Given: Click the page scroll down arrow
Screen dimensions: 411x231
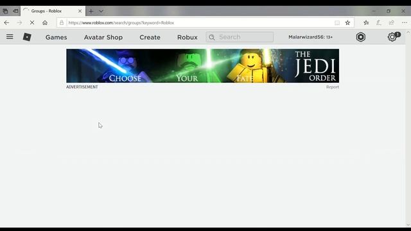Looking at the screenshot, I should coord(408,225).
